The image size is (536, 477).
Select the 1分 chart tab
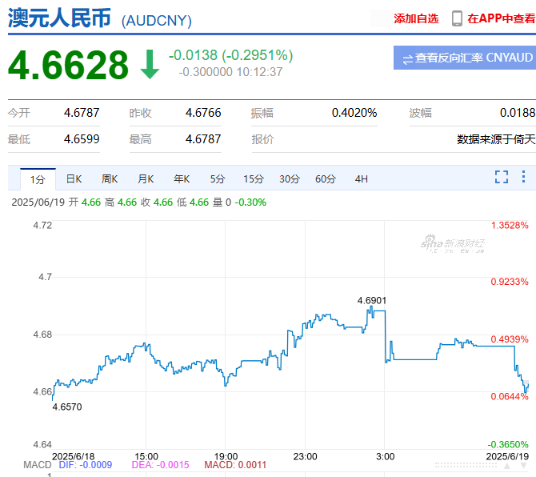tap(38, 178)
